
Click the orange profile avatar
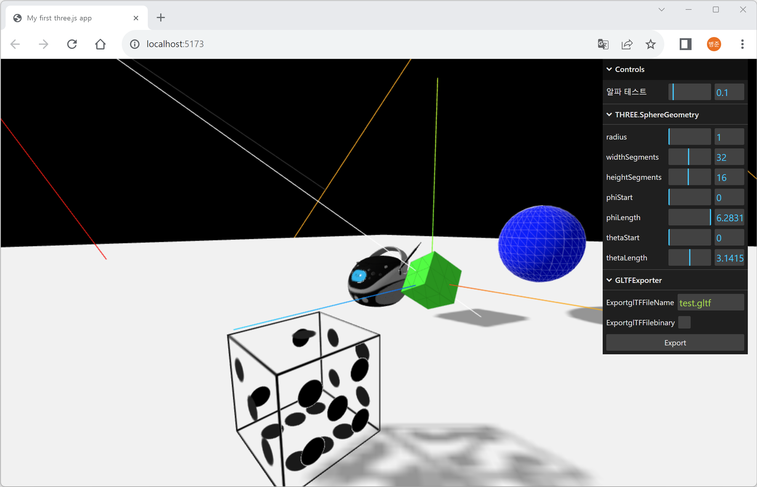pyautogui.click(x=714, y=44)
